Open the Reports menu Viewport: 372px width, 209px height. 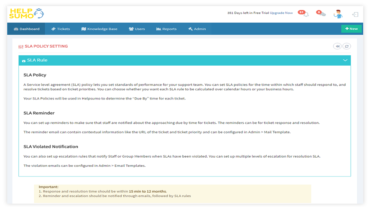[166, 29]
